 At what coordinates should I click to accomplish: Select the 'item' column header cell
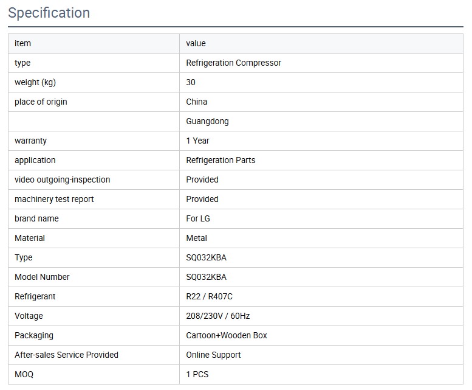(22, 43)
